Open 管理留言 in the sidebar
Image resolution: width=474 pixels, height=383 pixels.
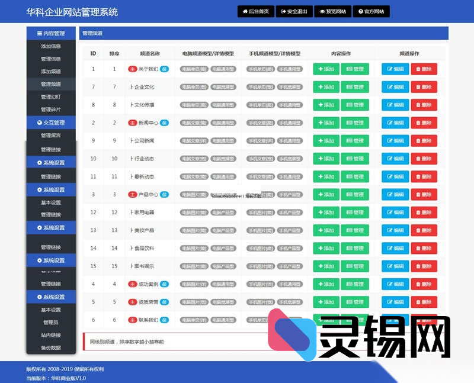point(51,136)
